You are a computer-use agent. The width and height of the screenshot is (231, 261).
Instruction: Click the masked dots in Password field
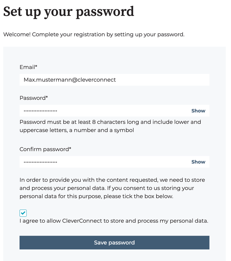pos(40,111)
